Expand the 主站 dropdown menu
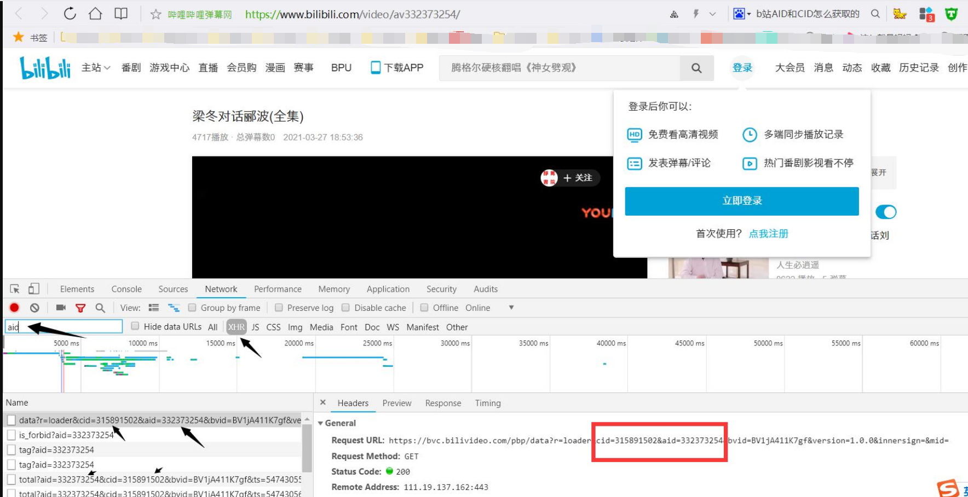The width and height of the screenshot is (968, 497). (96, 67)
